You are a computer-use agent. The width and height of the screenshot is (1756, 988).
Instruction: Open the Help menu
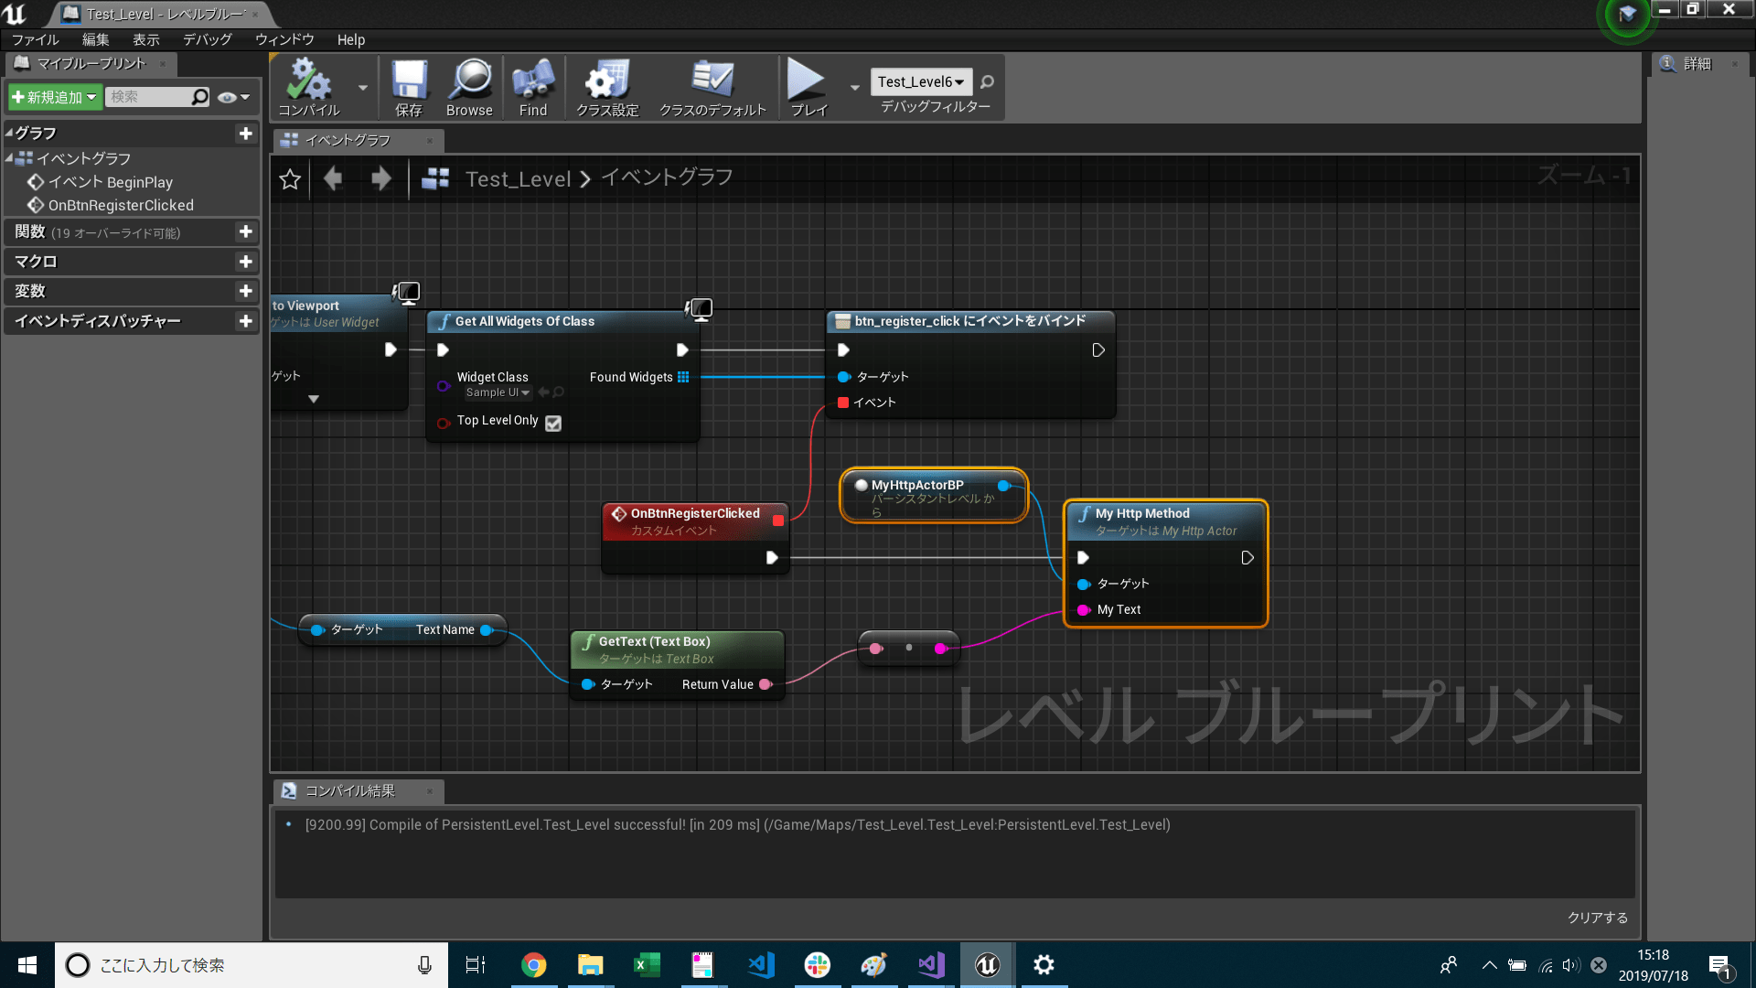point(350,39)
